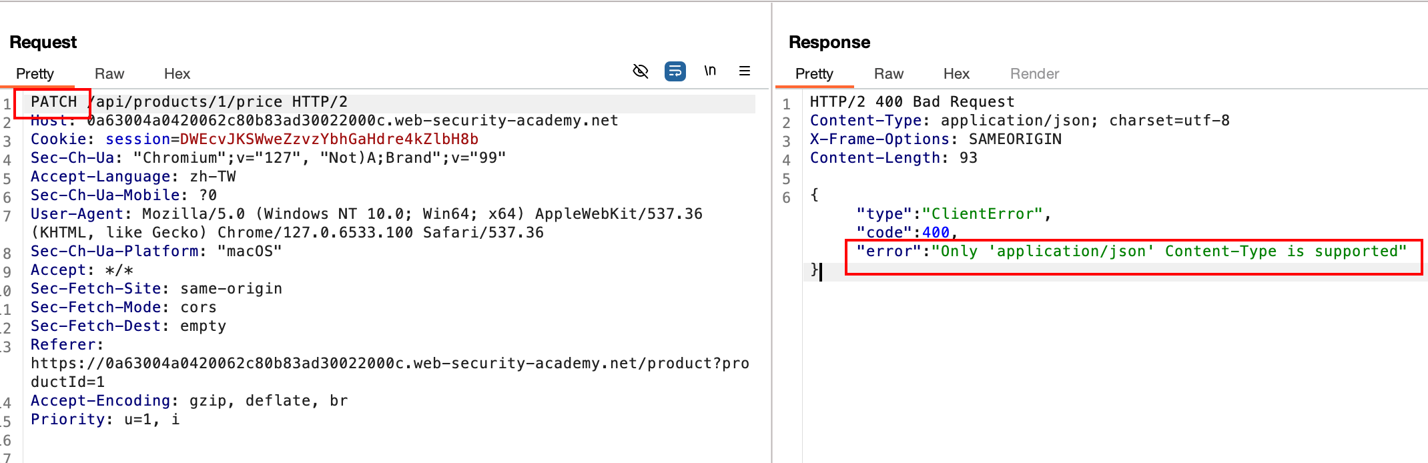The width and height of the screenshot is (1428, 463).
Task: Switch to the Response Raw tab
Action: tap(889, 73)
